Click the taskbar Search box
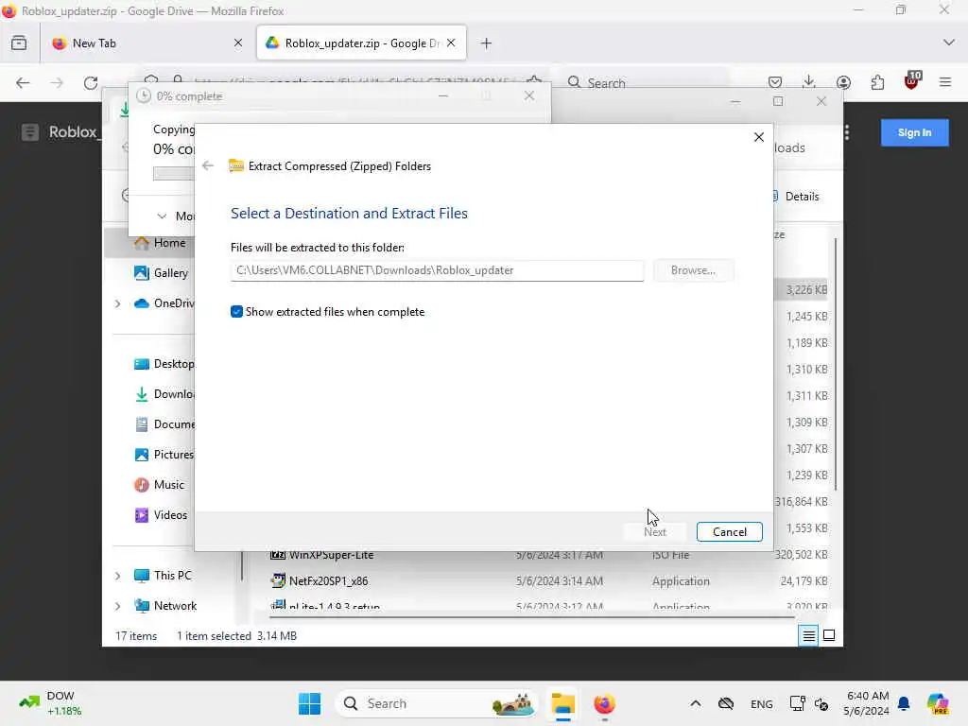968x726 pixels. 437,703
